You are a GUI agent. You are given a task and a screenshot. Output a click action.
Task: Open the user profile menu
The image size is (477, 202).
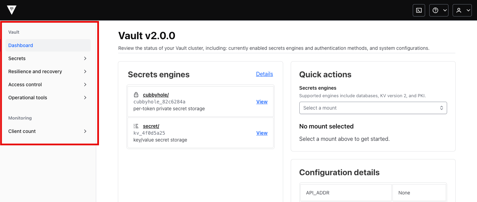(462, 10)
